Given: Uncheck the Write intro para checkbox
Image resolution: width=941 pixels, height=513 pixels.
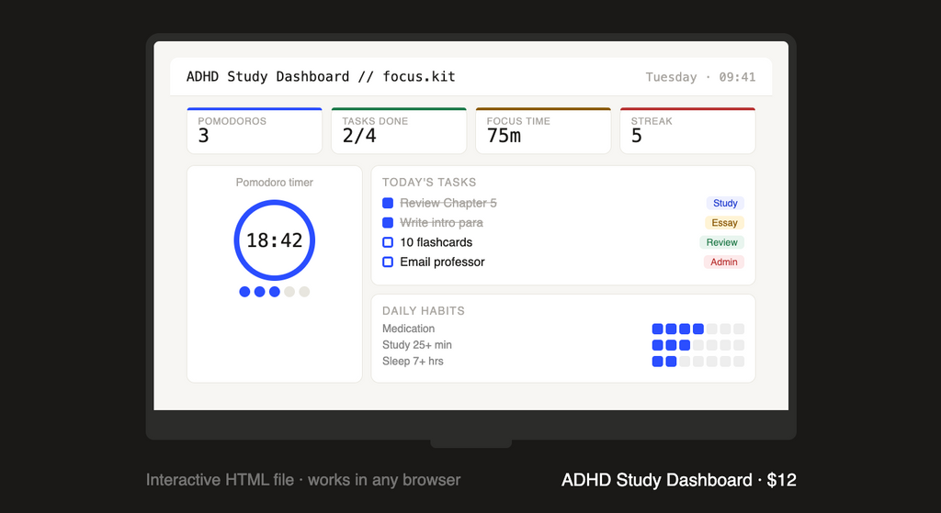Looking at the screenshot, I should (x=388, y=223).
